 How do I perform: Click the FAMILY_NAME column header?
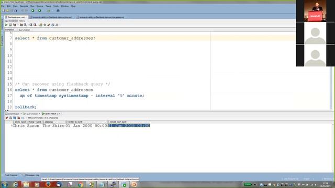click(35, 122)
